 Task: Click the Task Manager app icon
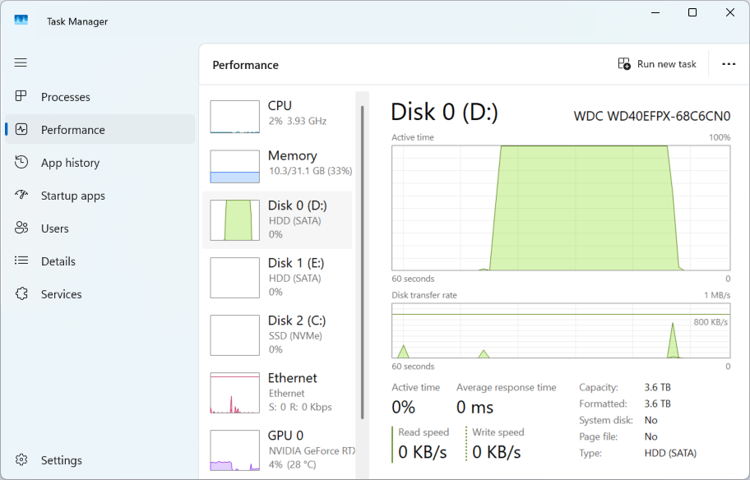pyautogui.click(x=21, y=21)
